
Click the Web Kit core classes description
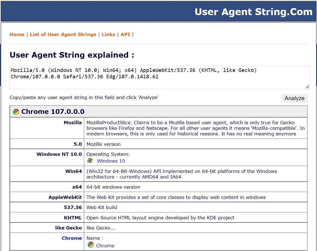coord(176,197)
